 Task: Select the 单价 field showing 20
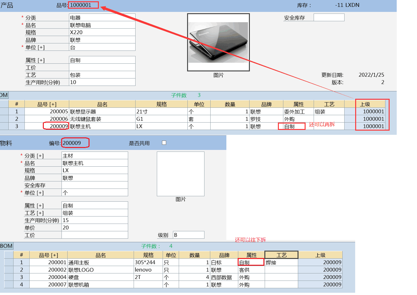95,227
